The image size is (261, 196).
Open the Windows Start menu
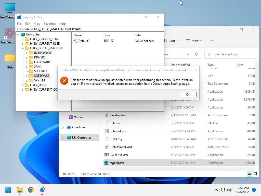(x=8, y=190)
